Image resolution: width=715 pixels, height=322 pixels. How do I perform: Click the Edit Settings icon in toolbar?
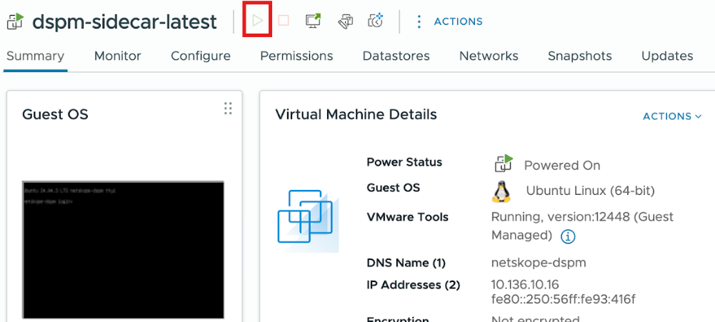pyautogui.click(x=345, y=21)
